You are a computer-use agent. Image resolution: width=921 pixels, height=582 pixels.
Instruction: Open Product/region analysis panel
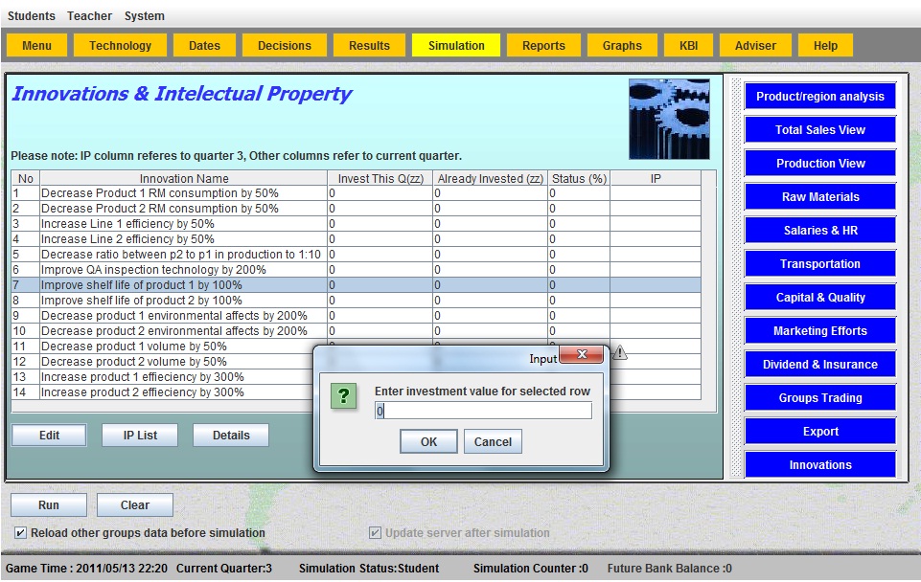point(819,97)
